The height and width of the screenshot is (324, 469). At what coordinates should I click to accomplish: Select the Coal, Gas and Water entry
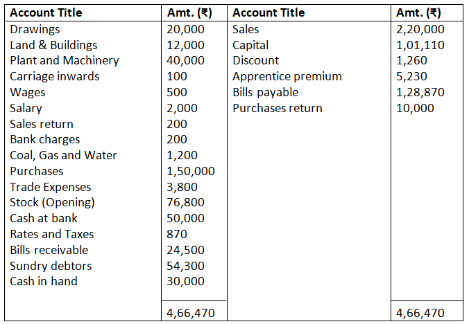[x=63, y=155]
